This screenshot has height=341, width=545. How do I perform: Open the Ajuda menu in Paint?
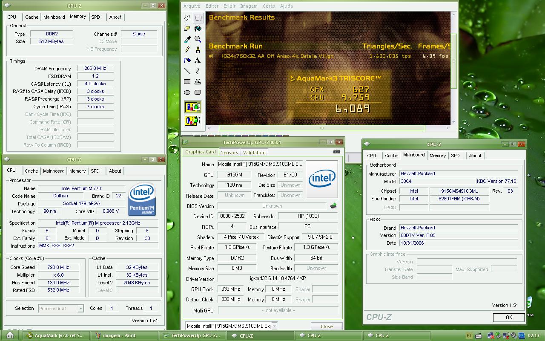(x=286, y=6)
